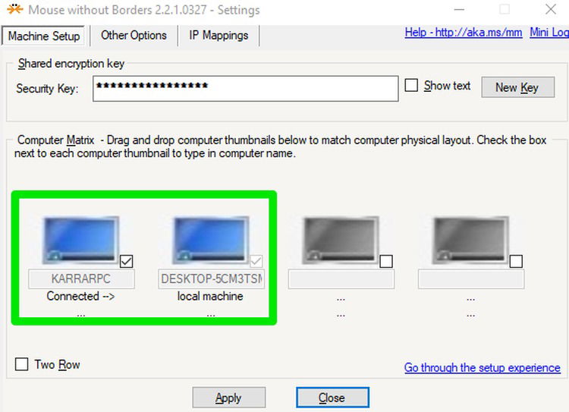Click inside the Security Key field

245,88
